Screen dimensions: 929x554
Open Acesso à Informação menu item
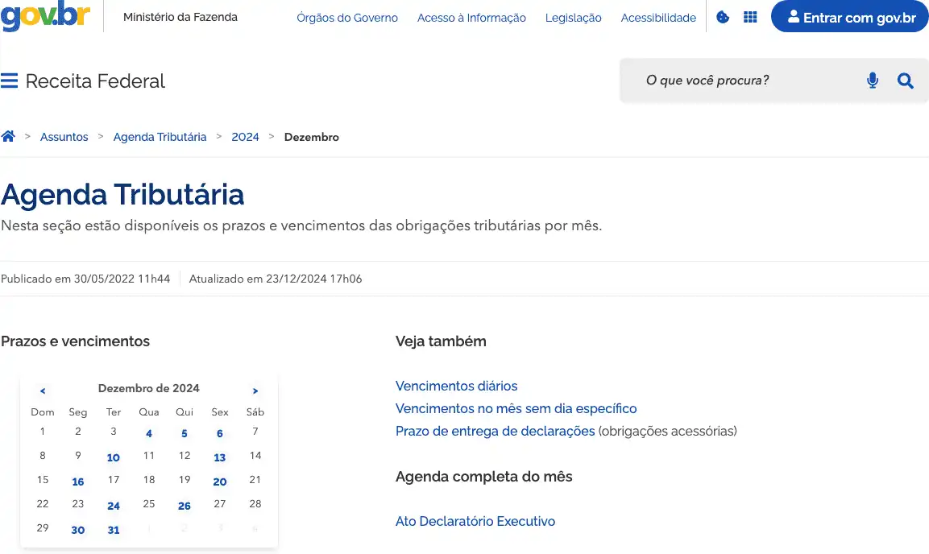tap(471, 18)
